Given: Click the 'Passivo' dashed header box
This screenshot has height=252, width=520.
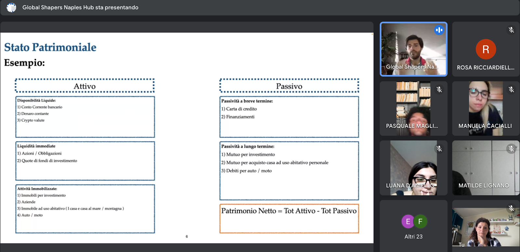Looking at the screenshot, I should coord(289,86).
